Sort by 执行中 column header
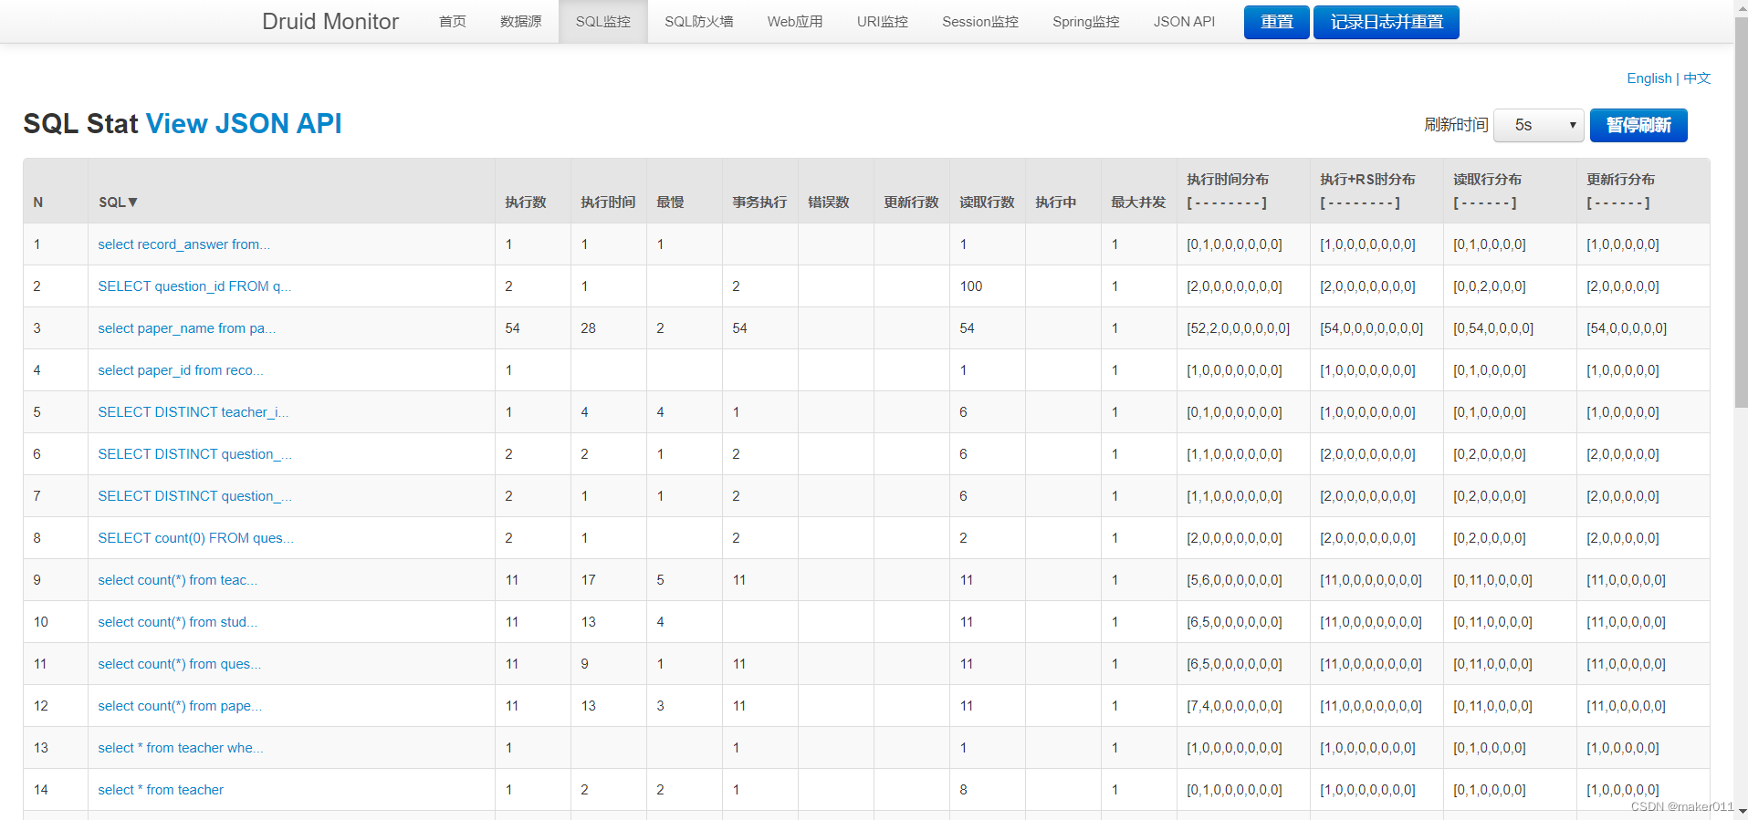 (x=1056, y=202)
